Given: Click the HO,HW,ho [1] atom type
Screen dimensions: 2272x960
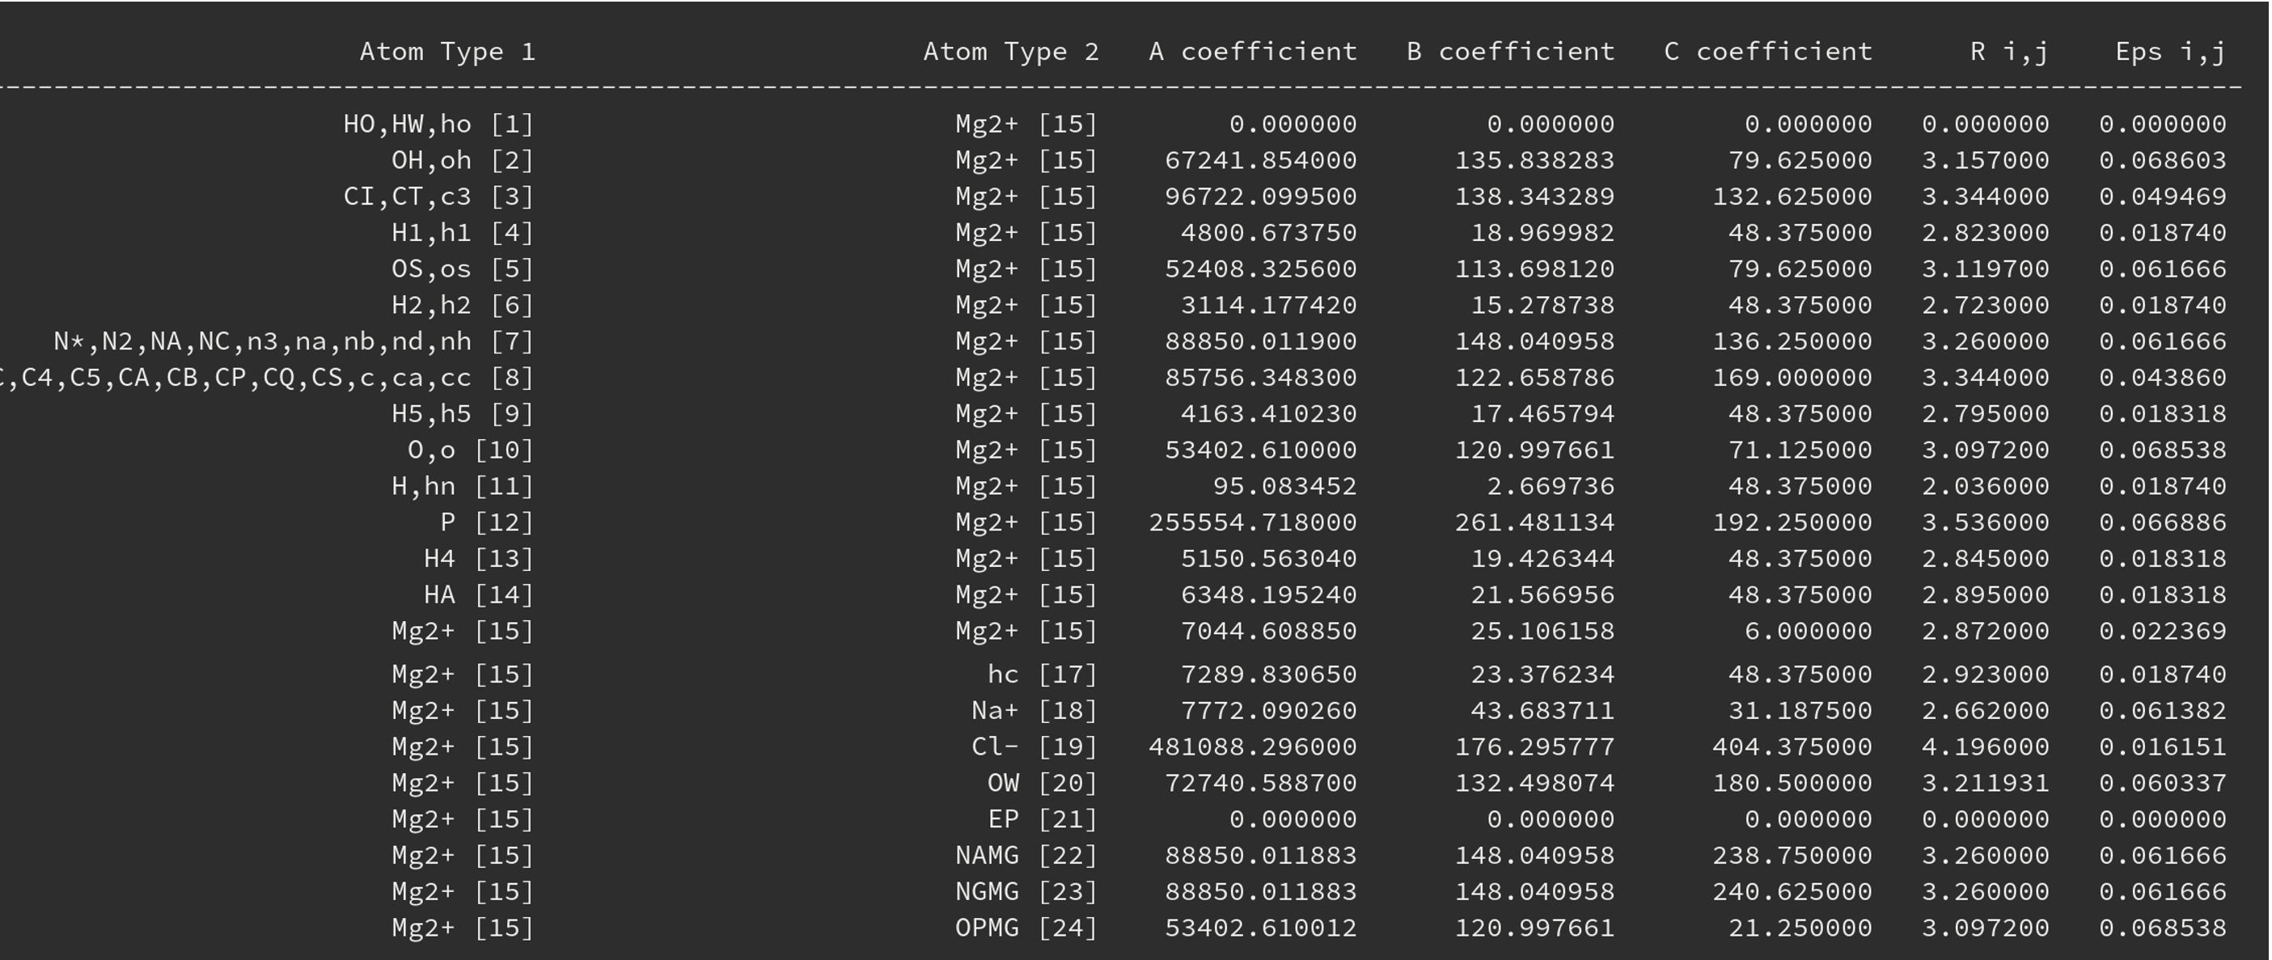Looking at the screenshot, I should click(x=438, y=125).
